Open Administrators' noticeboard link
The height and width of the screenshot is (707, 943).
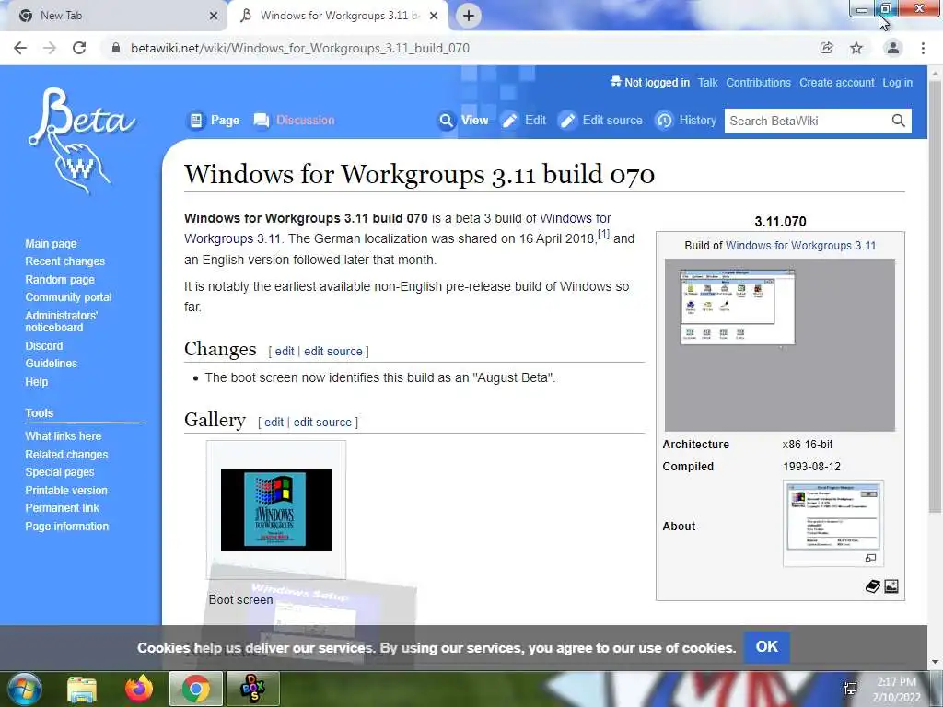pos(62,321)
